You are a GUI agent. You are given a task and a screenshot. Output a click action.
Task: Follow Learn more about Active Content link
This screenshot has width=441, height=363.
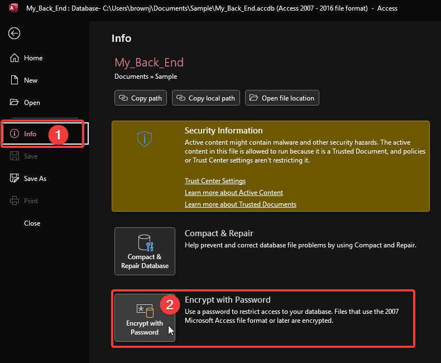point(234,193)
